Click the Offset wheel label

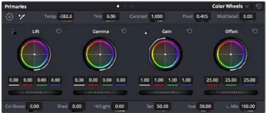tap(231, 31)
